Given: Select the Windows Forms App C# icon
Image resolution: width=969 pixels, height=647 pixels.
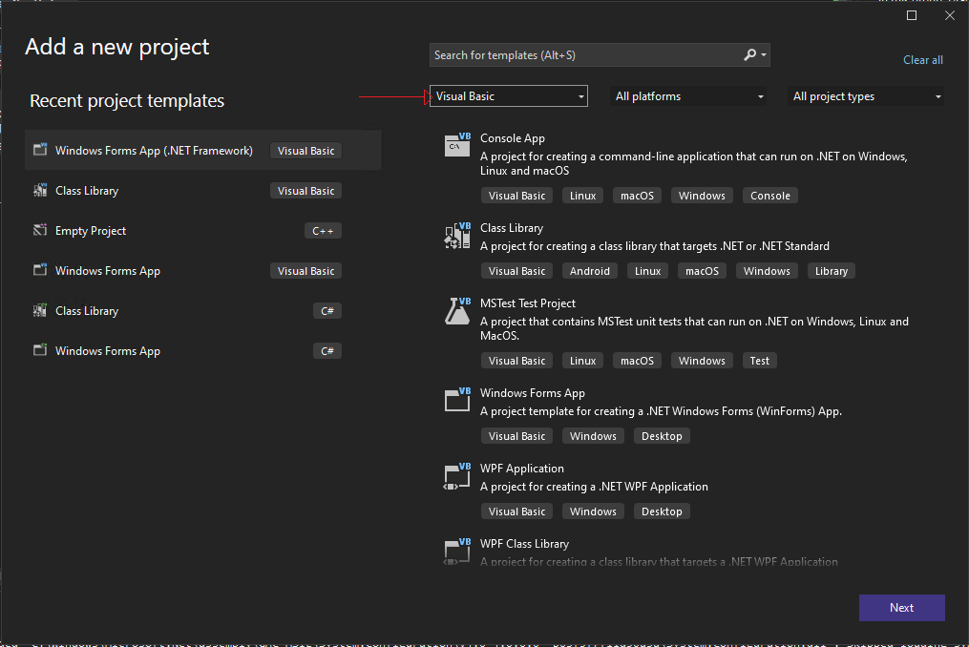Looking at the screenshot, I should 39,350.
